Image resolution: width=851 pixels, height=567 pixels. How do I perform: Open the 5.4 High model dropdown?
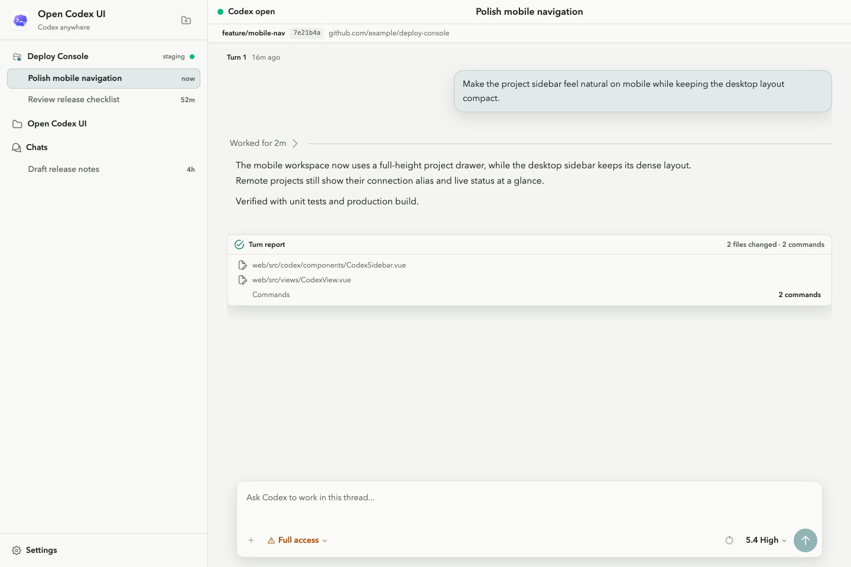(766, 540)
